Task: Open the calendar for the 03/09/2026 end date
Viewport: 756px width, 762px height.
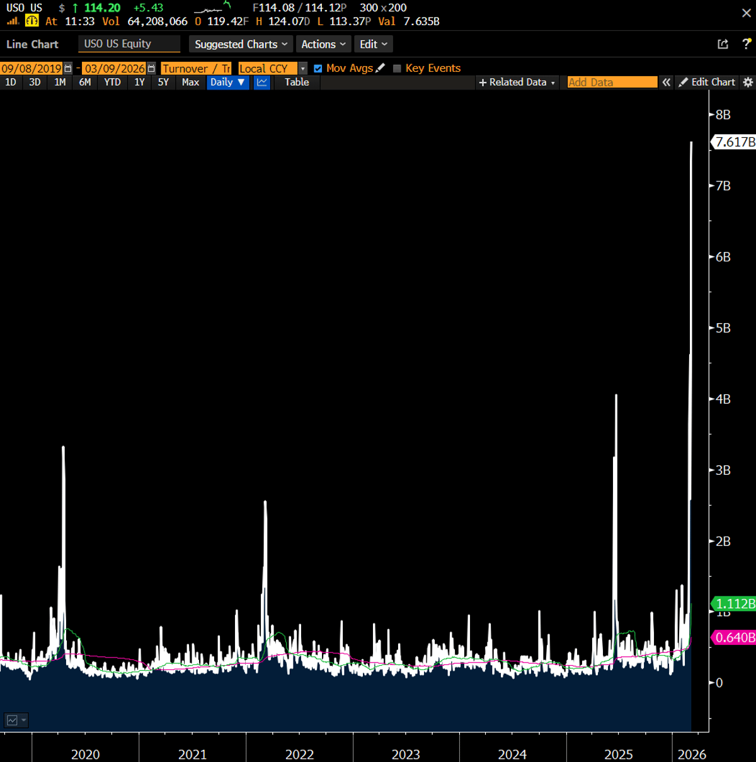Action: [x=151, y=68]
